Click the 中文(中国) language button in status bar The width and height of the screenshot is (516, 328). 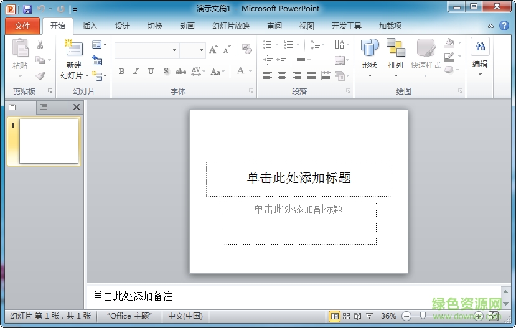185,316
